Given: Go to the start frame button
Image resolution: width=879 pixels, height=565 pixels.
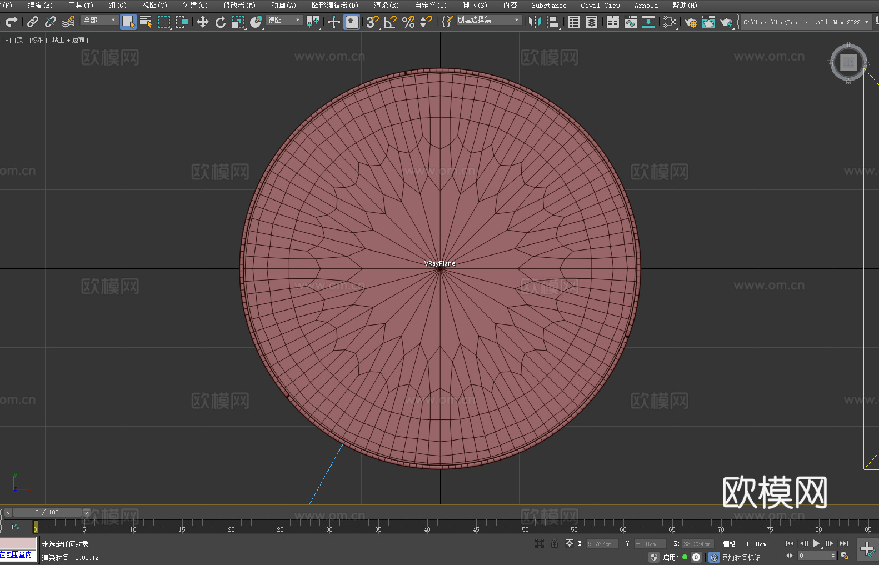Looking at the screenshot, I should click(790, 543).
